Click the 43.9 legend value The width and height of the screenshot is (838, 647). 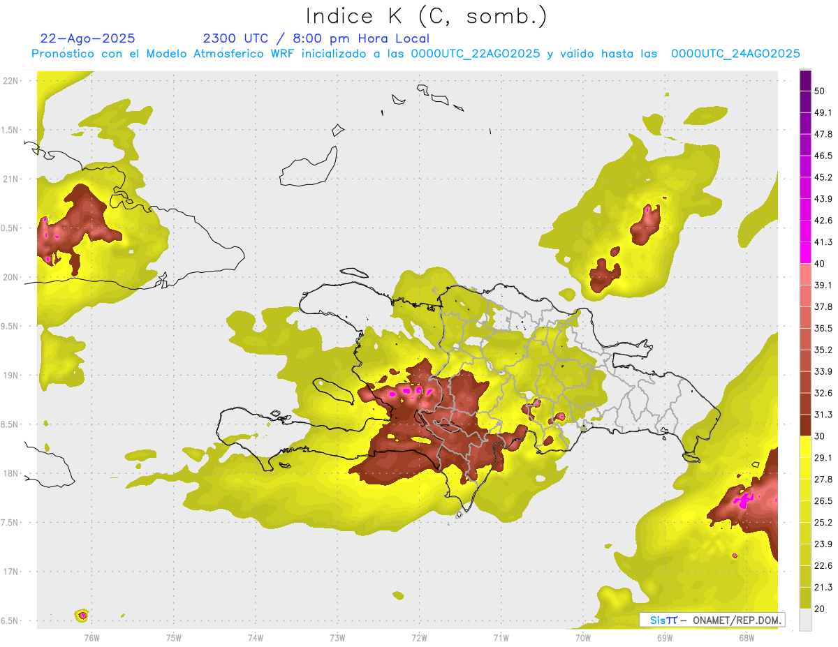click(x=824, y=199)
